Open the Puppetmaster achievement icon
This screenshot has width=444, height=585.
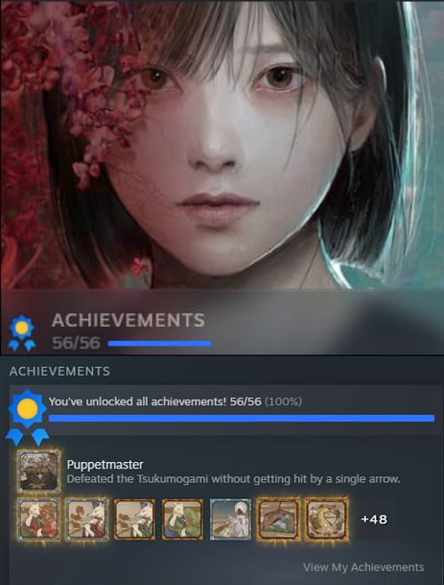click(x=38, y=471)
